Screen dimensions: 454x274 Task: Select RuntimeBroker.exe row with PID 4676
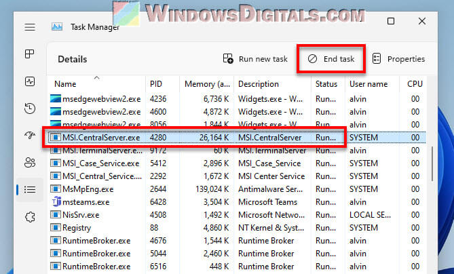[237, 241]
